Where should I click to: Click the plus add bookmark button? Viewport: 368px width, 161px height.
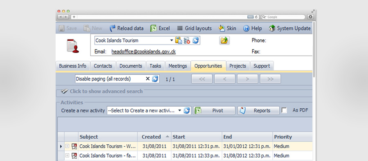point(74,17)
